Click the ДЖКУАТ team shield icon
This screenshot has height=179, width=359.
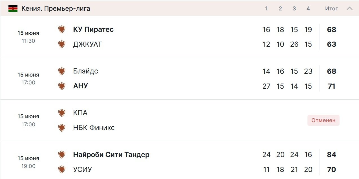[62, 44]
